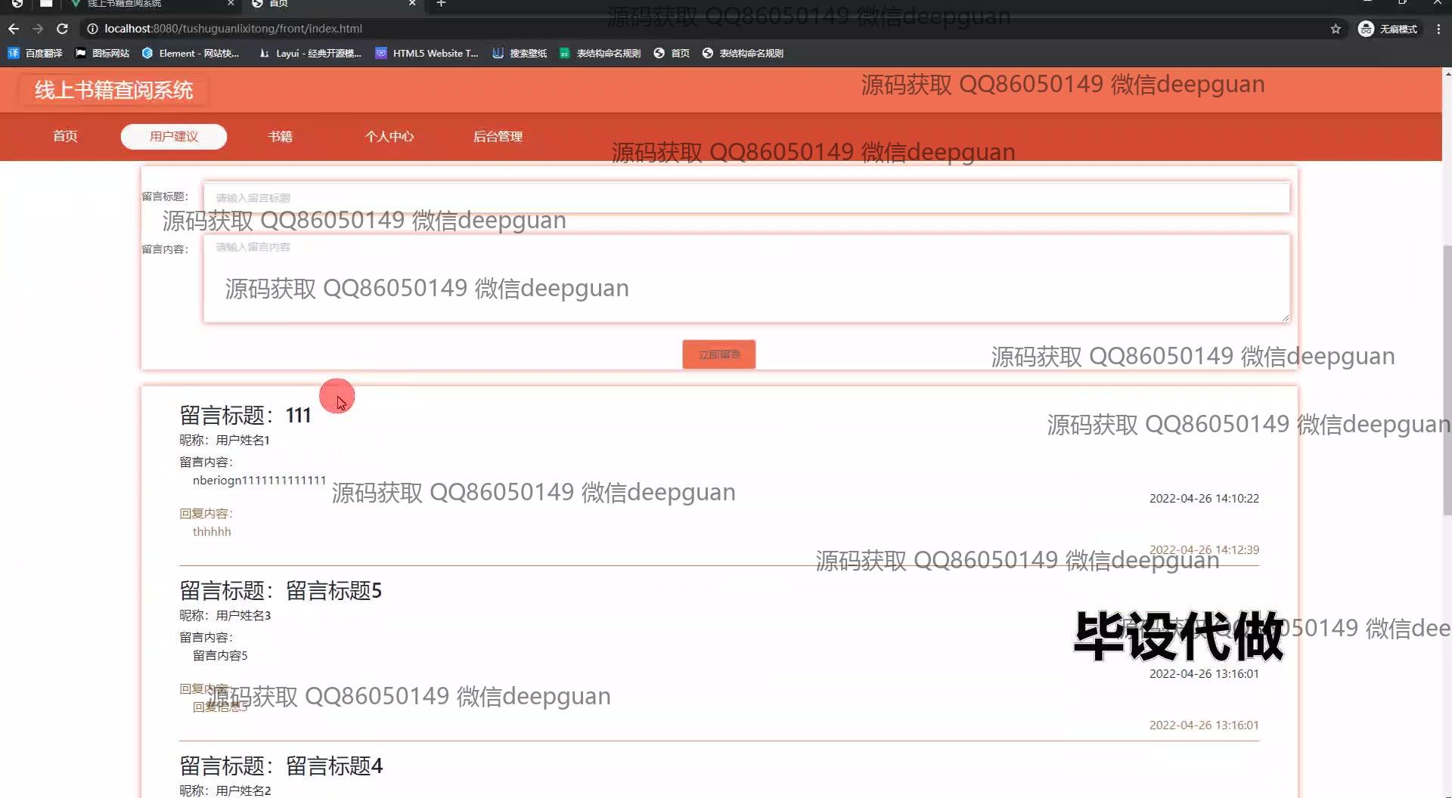This screenshot has width=1452, height=798.
Task: Open the Element bookmark
Action: pos(191,53)
